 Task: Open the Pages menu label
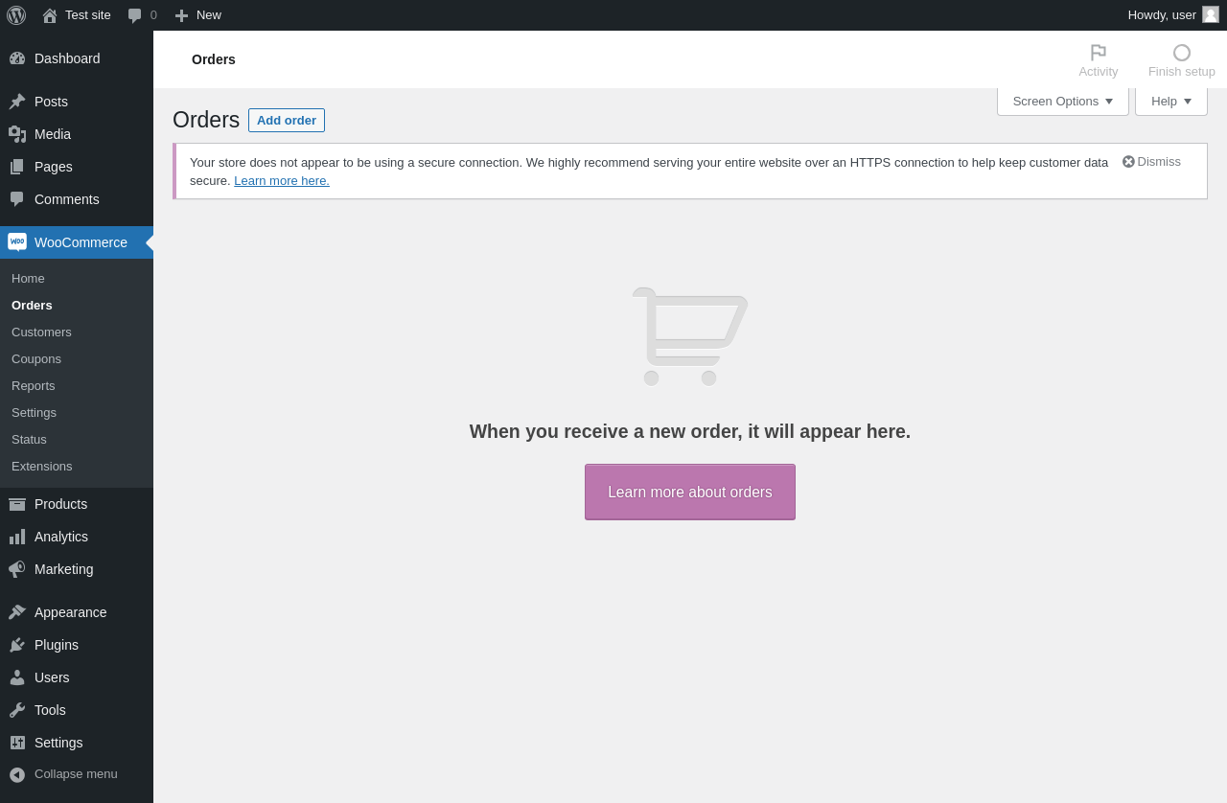pyautogui.click(x=54, y=167)
